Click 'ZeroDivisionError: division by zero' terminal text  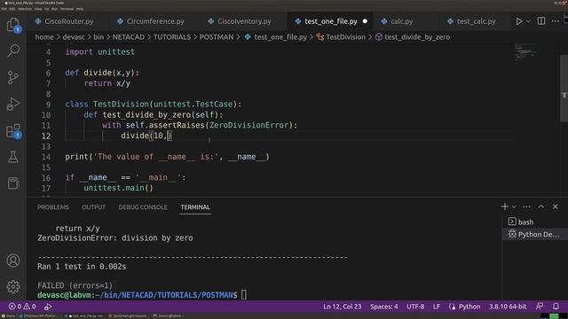click(115, 238)
